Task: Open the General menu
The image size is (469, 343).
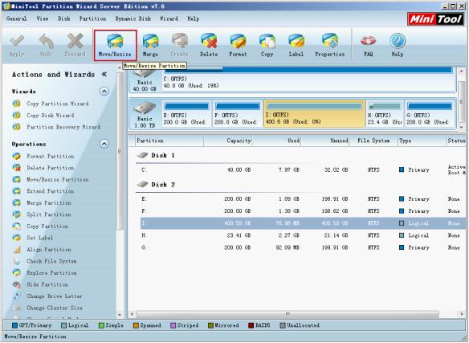Action: click(16, 18)
